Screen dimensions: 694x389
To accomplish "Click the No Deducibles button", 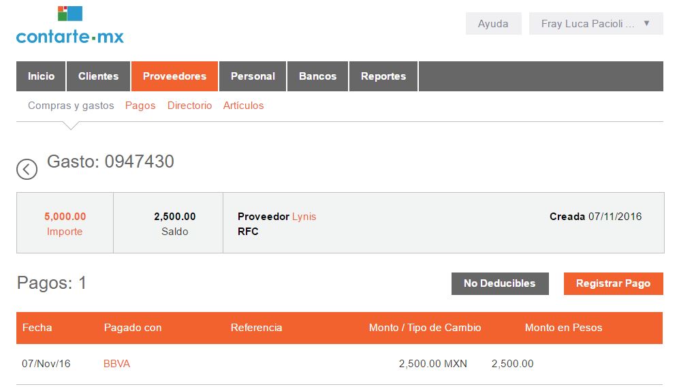I will (x=500, y=283).
